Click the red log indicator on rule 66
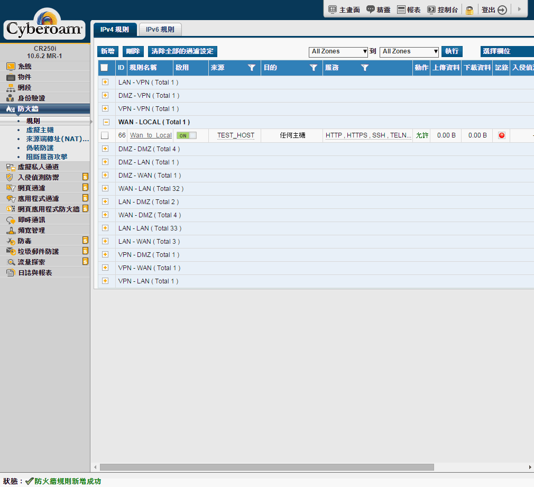The height and width of the screenshot is (487, 534). point(502,135)
